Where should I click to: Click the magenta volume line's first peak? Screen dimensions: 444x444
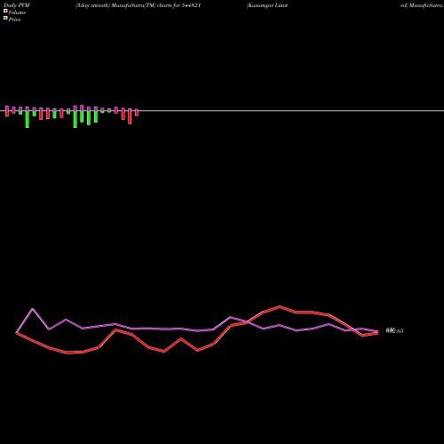pos(33,309)
